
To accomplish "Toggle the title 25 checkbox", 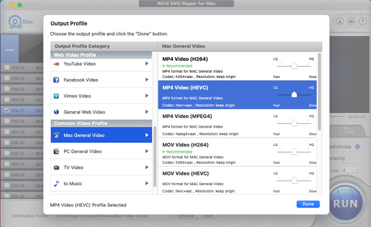I will pyautogui.click(x=7, y=89).
